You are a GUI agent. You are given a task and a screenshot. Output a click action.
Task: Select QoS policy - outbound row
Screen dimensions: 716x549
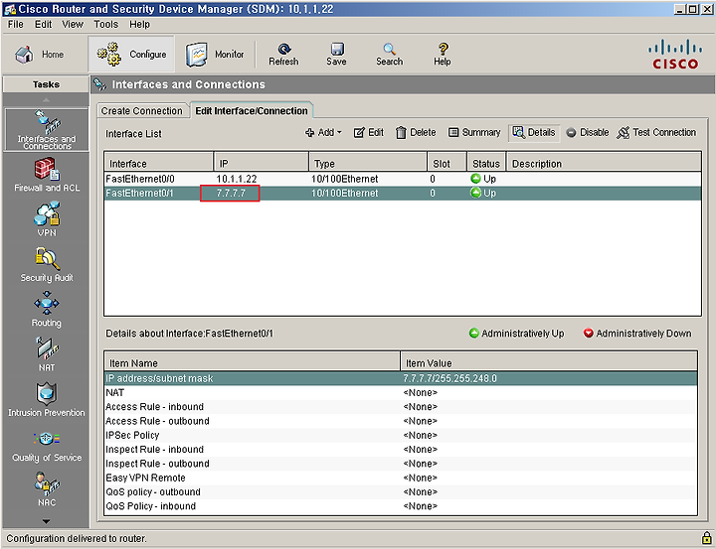tap(401, 492)
